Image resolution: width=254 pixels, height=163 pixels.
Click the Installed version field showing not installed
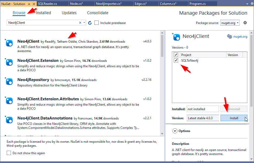pyautogui.click(x=203, y=109)
